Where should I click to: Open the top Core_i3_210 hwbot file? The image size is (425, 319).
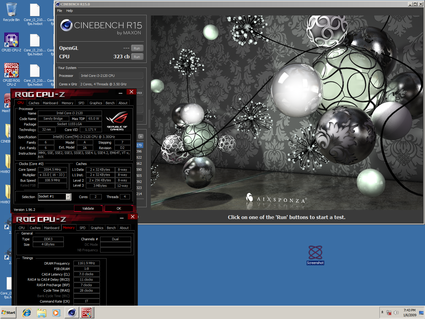[35, 14]
